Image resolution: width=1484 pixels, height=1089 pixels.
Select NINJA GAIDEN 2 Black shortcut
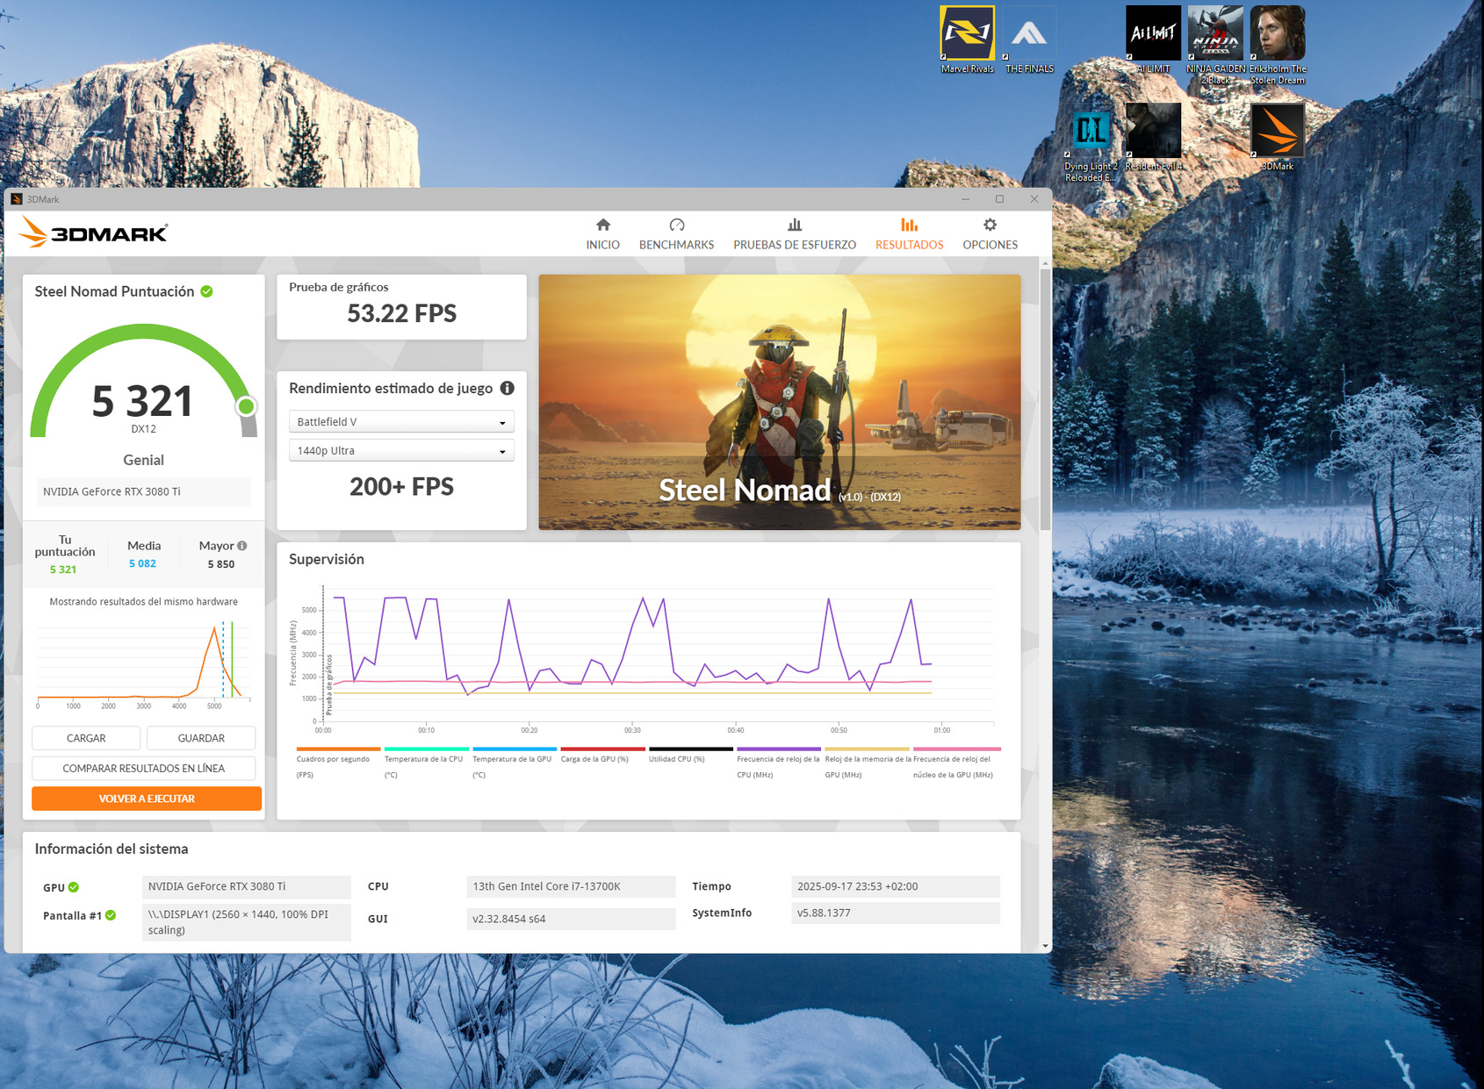[1215, 46]
